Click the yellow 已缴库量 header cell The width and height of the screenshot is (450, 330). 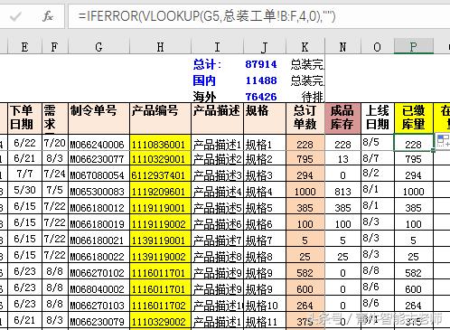414,118
